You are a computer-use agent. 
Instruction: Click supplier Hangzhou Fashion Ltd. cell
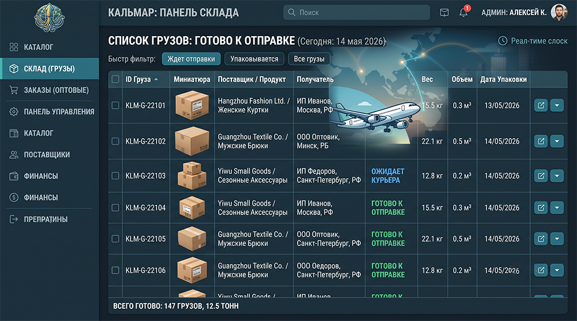(x=253, y=105)
